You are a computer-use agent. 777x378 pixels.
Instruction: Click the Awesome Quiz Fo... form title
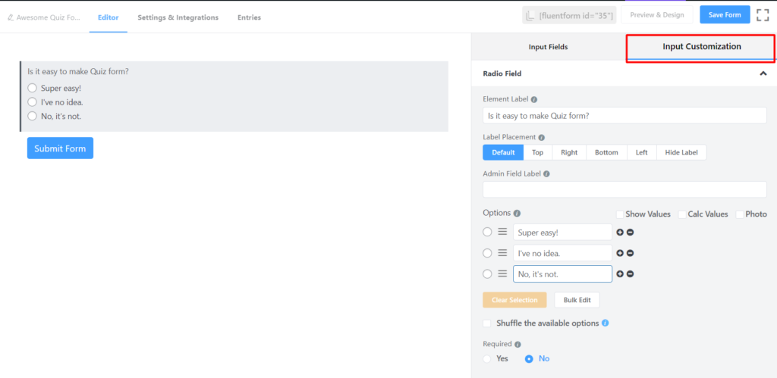48,17
